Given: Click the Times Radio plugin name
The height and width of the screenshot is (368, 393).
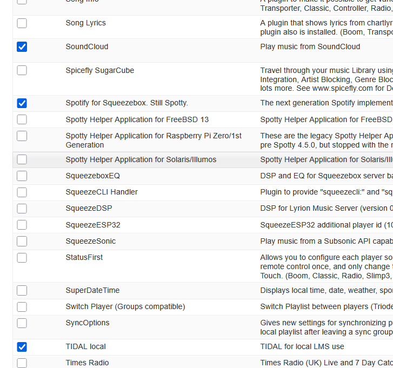Looking at the screenshot, I should pyautogui.click(x=87, y=363).
